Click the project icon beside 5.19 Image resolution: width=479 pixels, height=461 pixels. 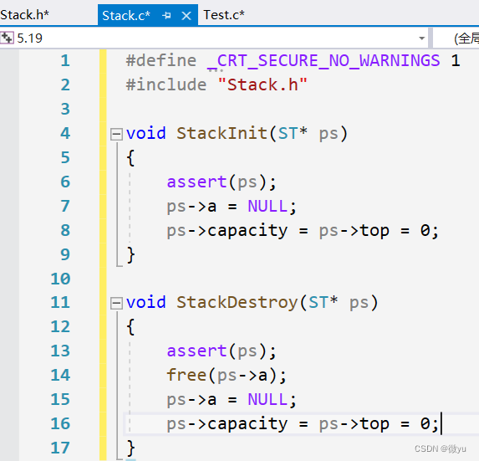(7, 38)
